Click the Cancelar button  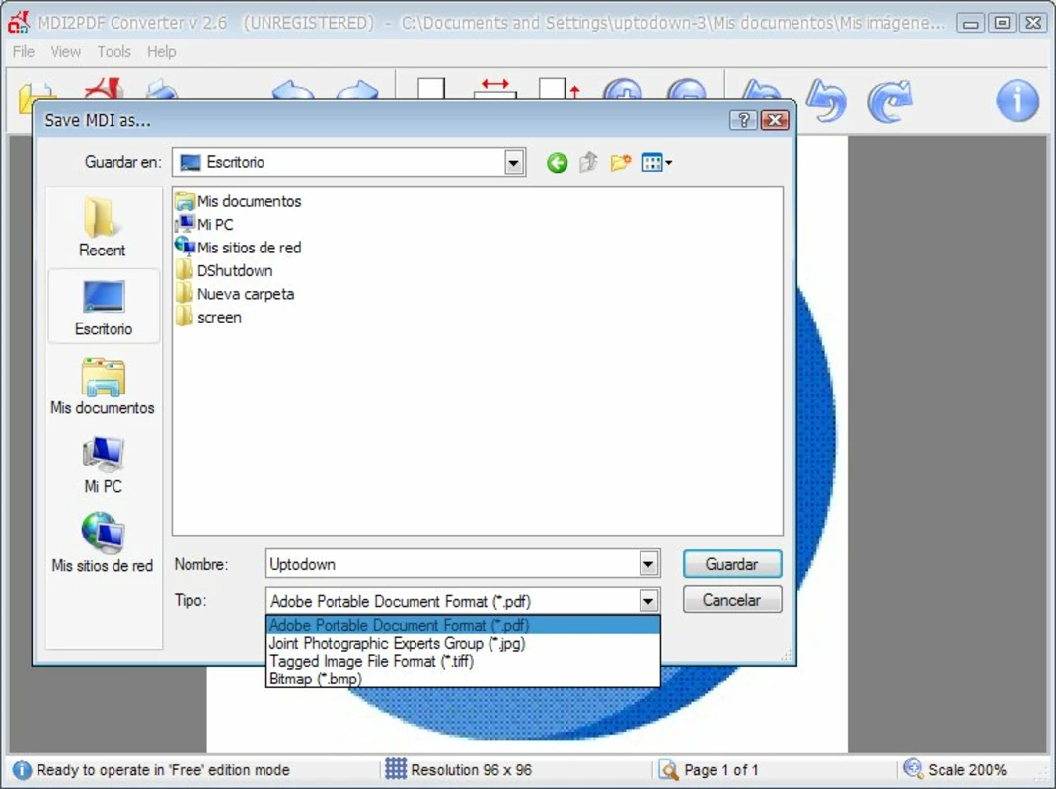[732, 600]
